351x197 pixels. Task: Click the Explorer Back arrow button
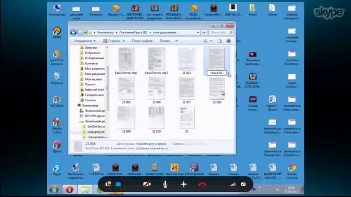[x=73, y=32]
